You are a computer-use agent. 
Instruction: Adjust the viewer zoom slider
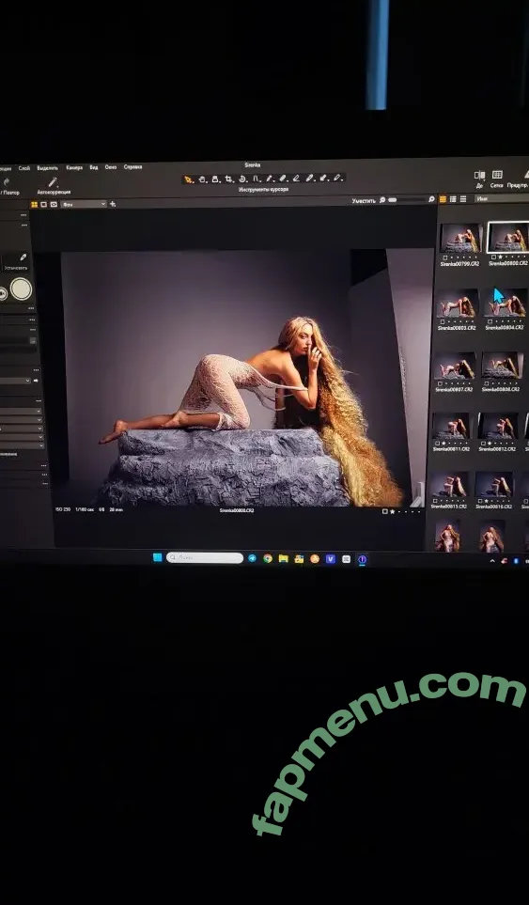(409, 199)
